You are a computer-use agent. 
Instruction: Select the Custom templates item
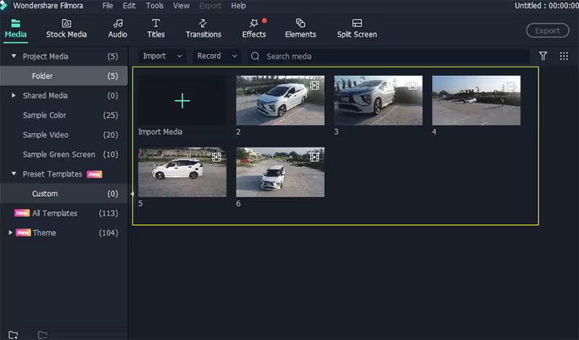pos(64,193)
